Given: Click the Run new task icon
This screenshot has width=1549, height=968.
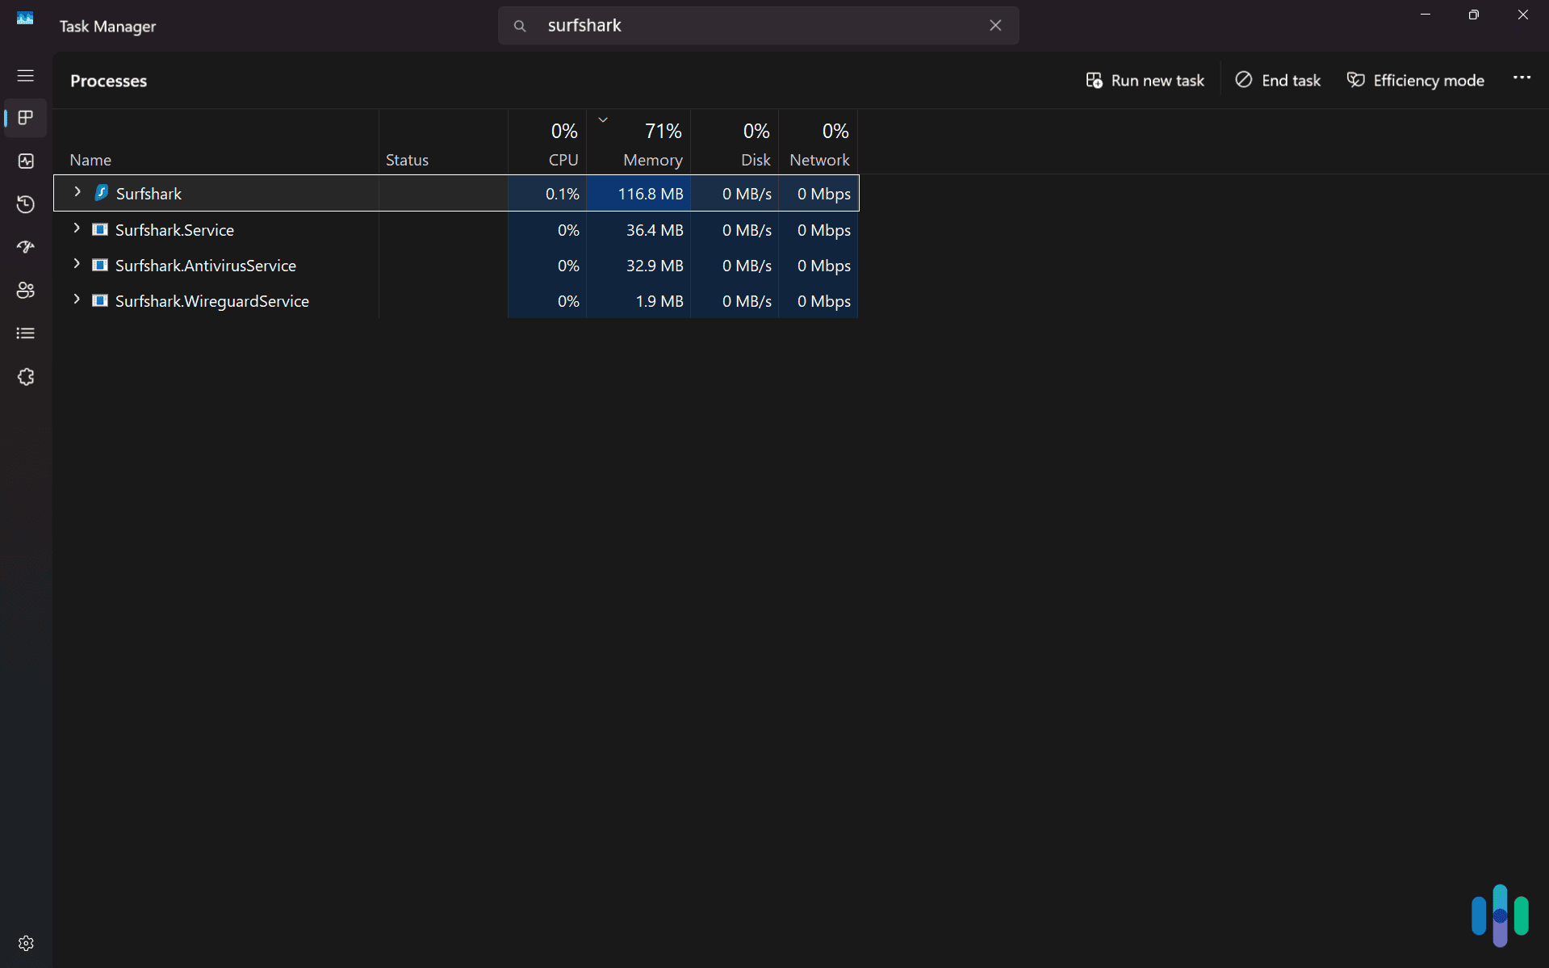Looking at the screenshot, I should click(x=1095, y=80).
